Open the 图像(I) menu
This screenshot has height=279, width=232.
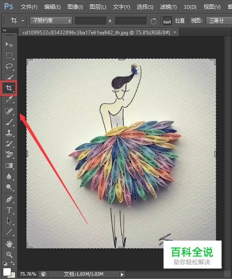[75, 7]
